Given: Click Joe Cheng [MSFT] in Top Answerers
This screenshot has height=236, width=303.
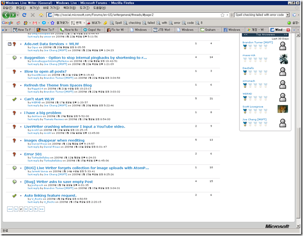Looking at the screenshot, I should (x=255, y=119).
